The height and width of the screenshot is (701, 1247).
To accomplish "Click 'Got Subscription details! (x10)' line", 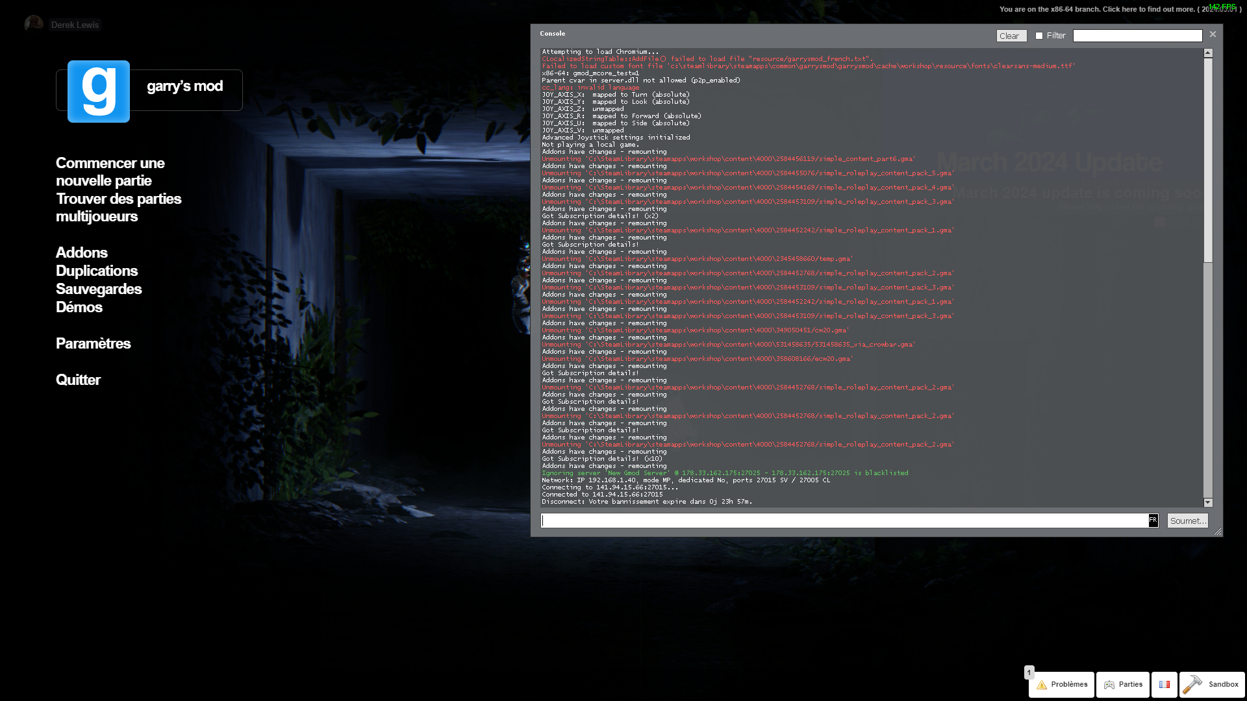I will coord(602,459).
